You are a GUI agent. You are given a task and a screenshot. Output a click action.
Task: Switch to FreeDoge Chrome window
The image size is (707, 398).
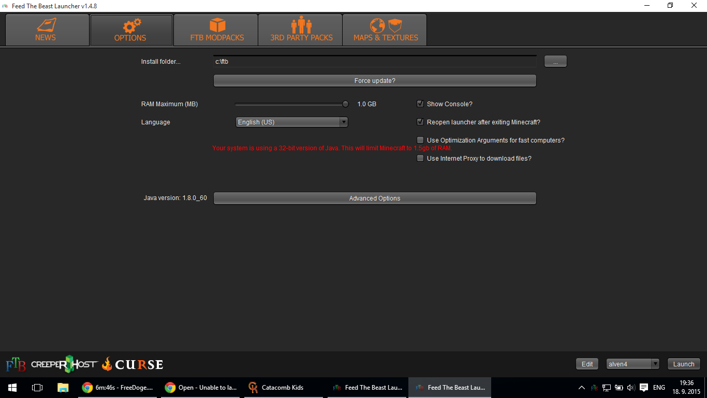(x=117, y=388)
